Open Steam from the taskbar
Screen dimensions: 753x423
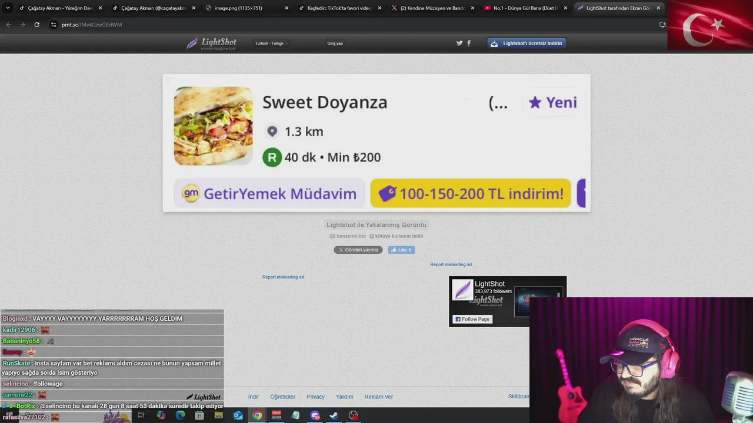pyautogui.click(x=334, y=415)
